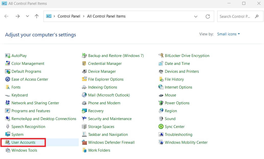Open Speech Recognition

coord(29,126)
